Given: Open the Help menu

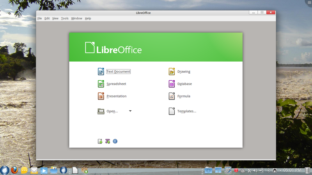Looking at the screenshot, I should (88, 18).
